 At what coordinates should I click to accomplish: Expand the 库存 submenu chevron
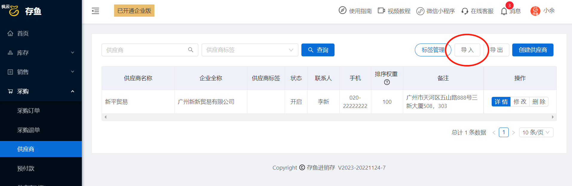click(x=73, y=53)
